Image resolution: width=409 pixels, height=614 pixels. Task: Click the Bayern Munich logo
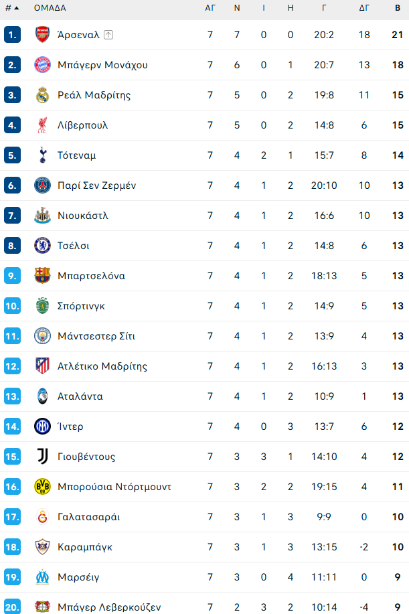(x=42, y=64)
